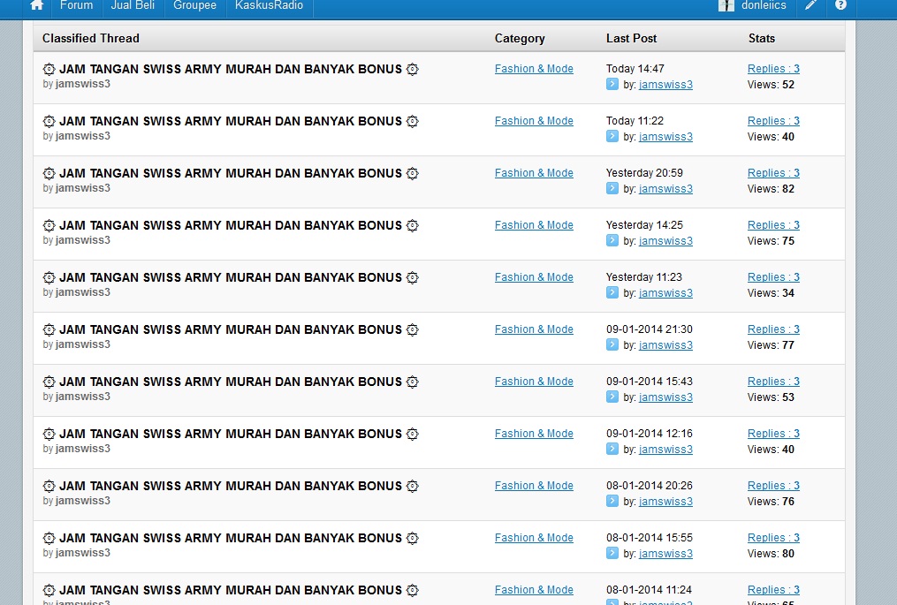Open KaskusRadio from the top bar

pos(269,5)
